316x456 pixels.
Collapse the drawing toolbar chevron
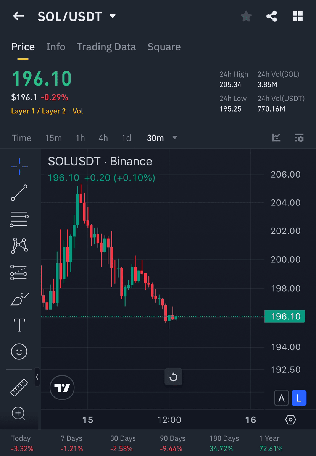click(37, 377)
